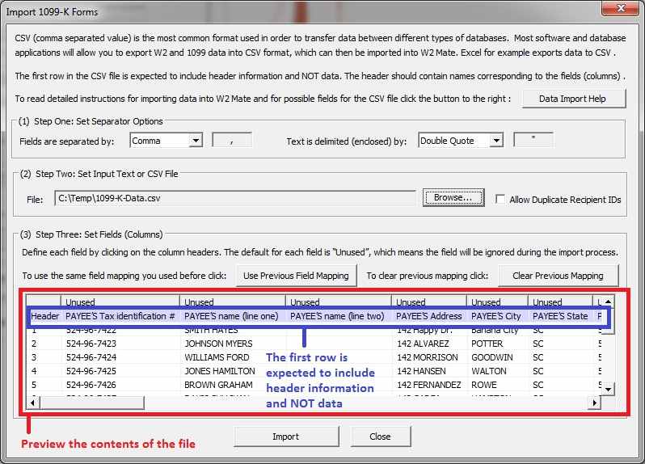Select row number 4 in preview grid
Screen dimensions: 645x464
pos(44,371)
